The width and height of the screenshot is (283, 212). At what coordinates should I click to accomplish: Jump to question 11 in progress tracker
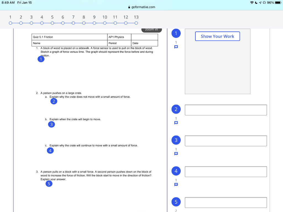point(115,23)
